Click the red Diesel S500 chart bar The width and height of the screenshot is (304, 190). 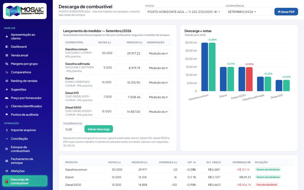(x=249, y=79)
